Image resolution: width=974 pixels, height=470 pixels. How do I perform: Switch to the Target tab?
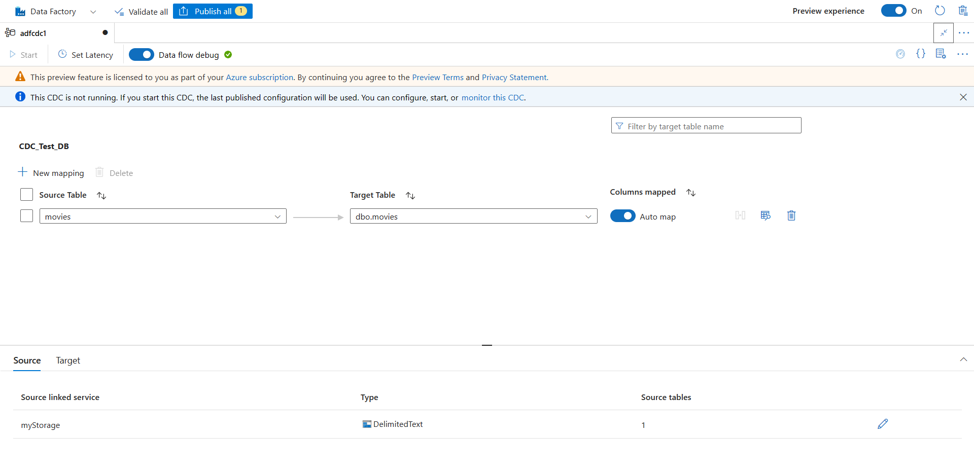[68, 360]
